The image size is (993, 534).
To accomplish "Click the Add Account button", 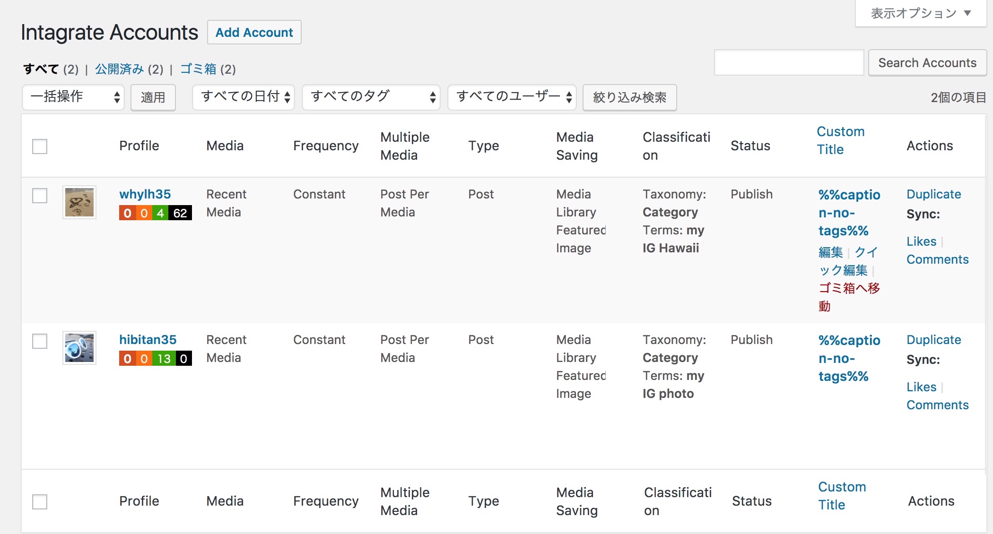I will pos(254,32).
